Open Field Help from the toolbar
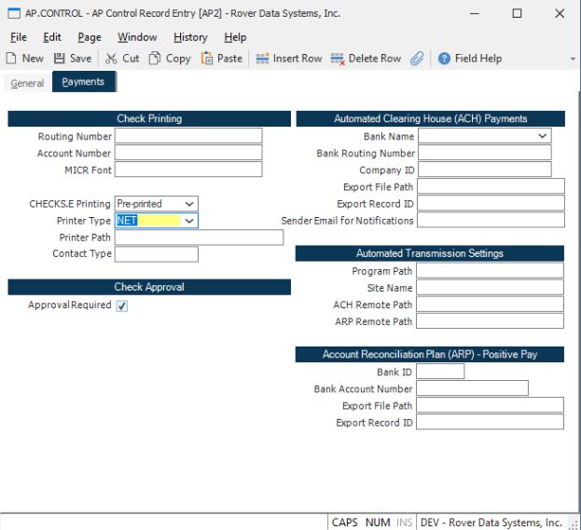 coord(445,58)
